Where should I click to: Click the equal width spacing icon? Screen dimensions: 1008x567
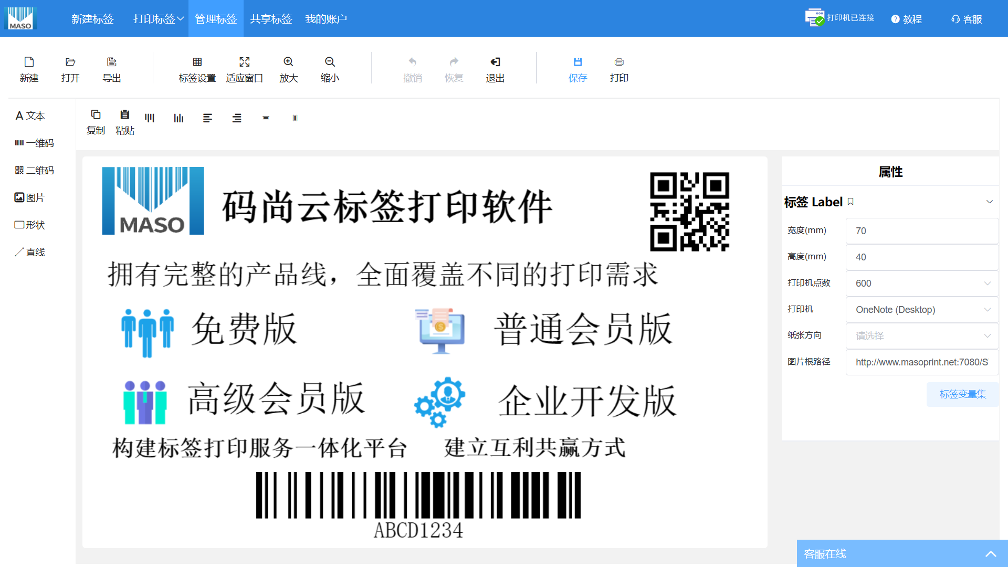point(295,118)
